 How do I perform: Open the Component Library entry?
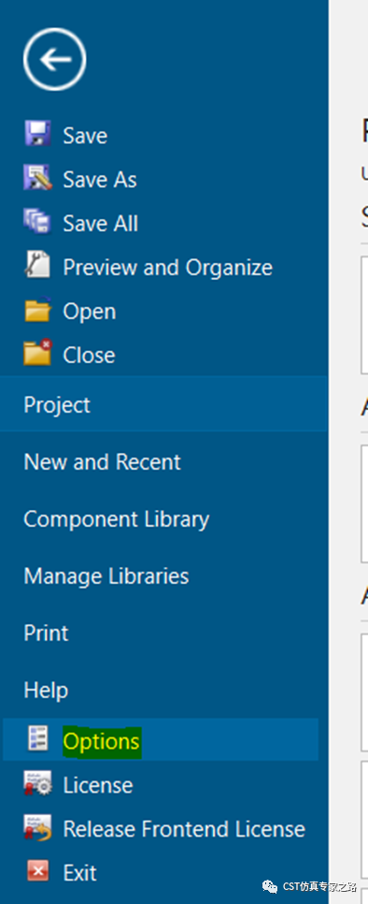click(116, 519)
